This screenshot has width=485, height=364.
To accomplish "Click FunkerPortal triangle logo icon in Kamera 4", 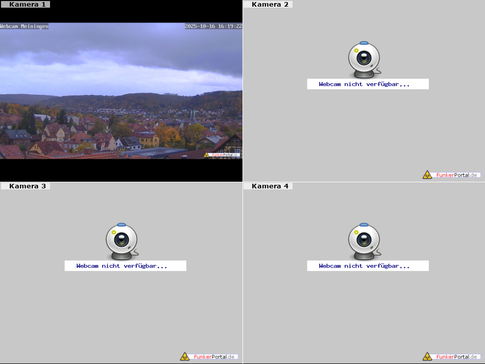I will pos(427,356).
